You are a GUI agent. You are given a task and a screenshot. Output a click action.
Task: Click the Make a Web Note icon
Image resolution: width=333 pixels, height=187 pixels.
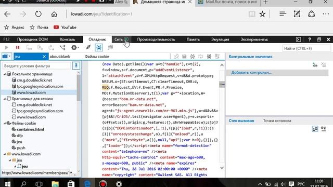pos(297,14)
